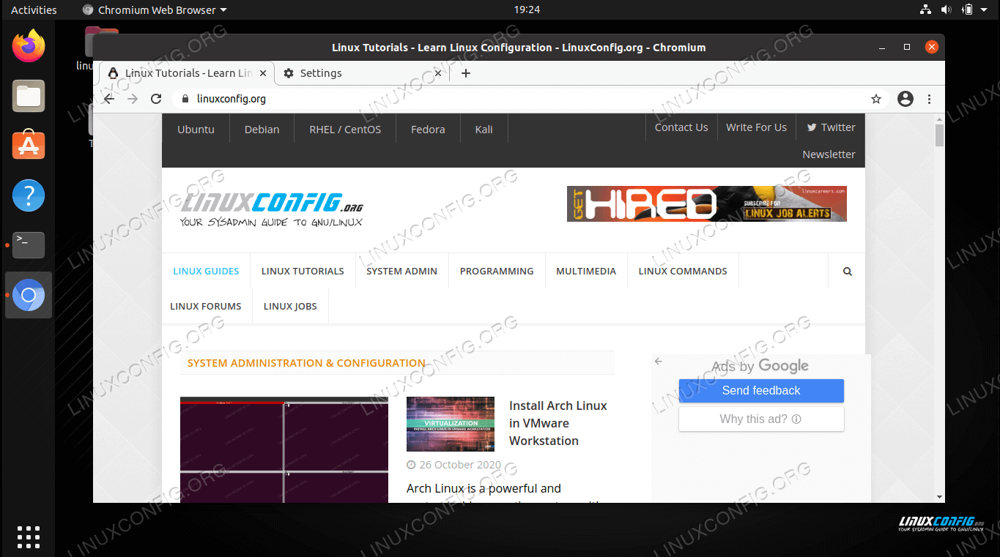Image resolution: width=1000 pixels, height=557 pixels.
Task: Open the LINUX TUTORIALS menu
Action: coord(303,272)
